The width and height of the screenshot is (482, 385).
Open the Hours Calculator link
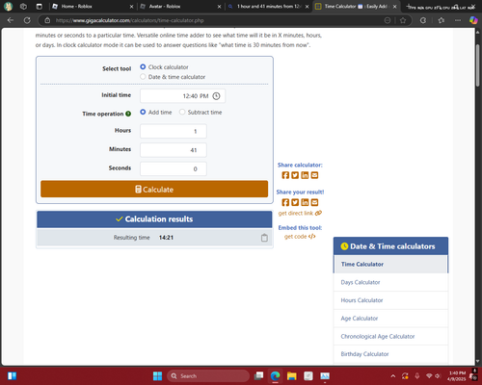[361, 300]
